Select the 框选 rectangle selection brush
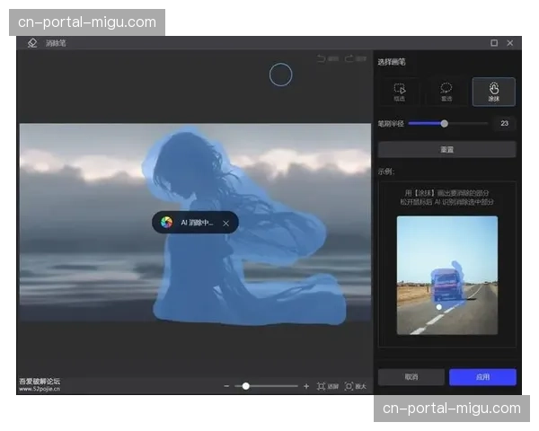Image resolution: width=539 pixels, height=431 pixels. point(400,91)
